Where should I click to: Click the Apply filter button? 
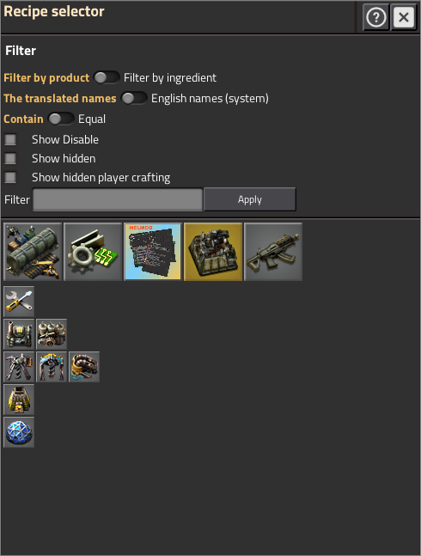point(250,199)
